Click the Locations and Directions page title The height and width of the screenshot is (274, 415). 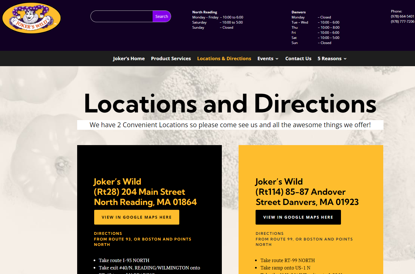tap(230, 104)
